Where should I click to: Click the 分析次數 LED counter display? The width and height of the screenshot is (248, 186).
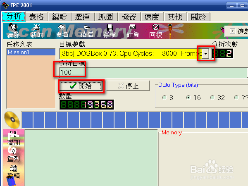(x=222, y=54)
